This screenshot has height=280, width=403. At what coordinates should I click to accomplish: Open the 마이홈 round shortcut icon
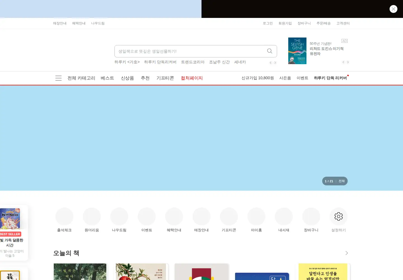click(x=256, y=216)
